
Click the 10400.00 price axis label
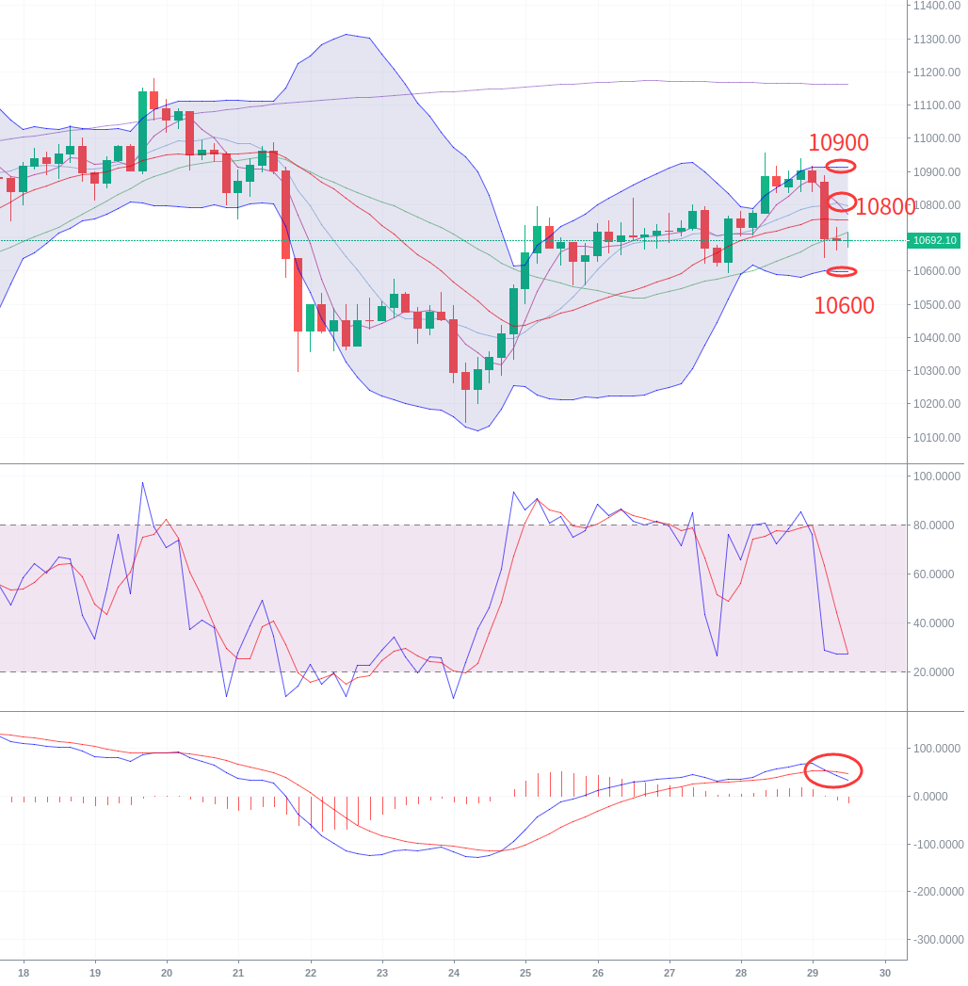pyautogui.click(x=937, y=338)
